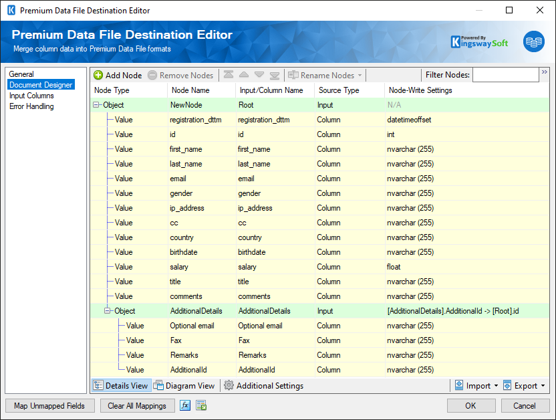Select the gender node name cell
This screenshot has height=420, width=556.
(201, 193)
